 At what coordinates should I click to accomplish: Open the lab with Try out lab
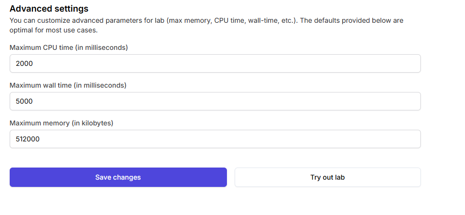pos(327,177)
